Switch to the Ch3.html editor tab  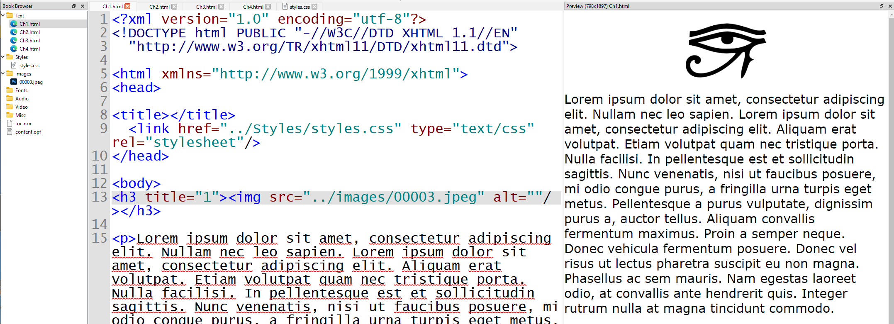point(206,7)
